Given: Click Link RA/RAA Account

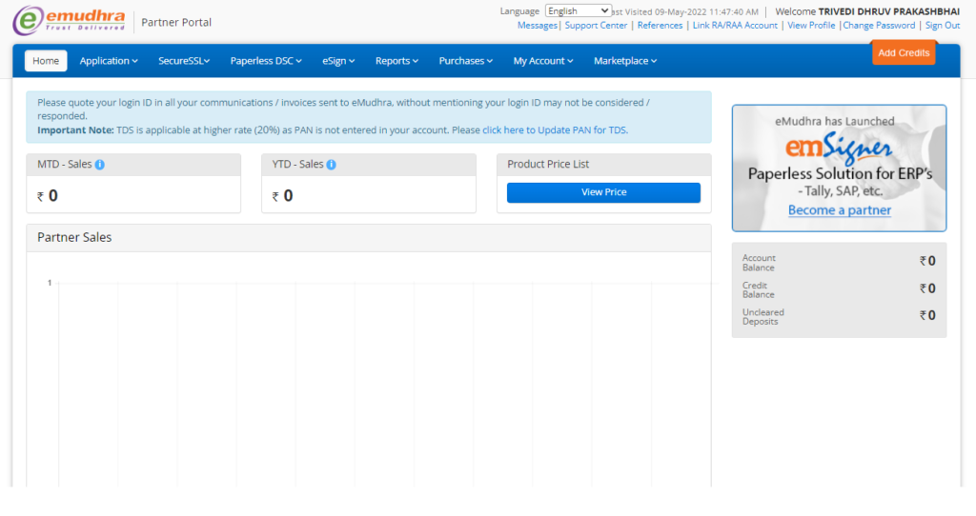Looking at the screenshot, I should (735, 26).
